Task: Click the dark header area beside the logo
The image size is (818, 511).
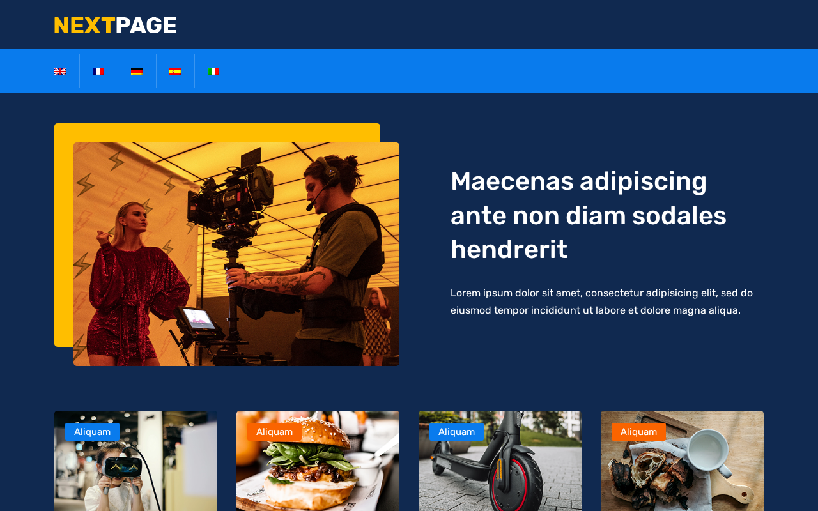Action: pos(486,24)
